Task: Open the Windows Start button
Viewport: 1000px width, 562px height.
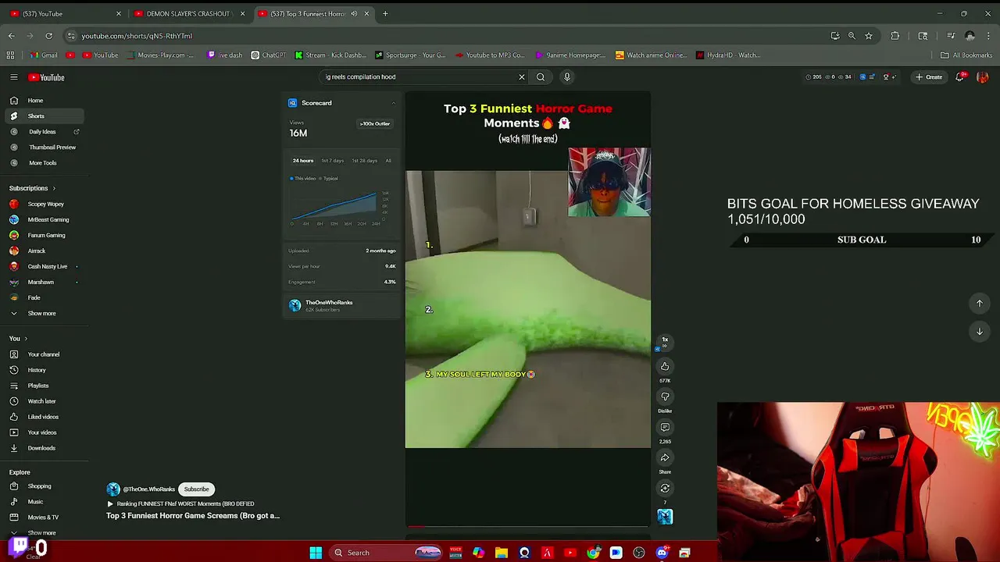Action: tap(316, 553)
